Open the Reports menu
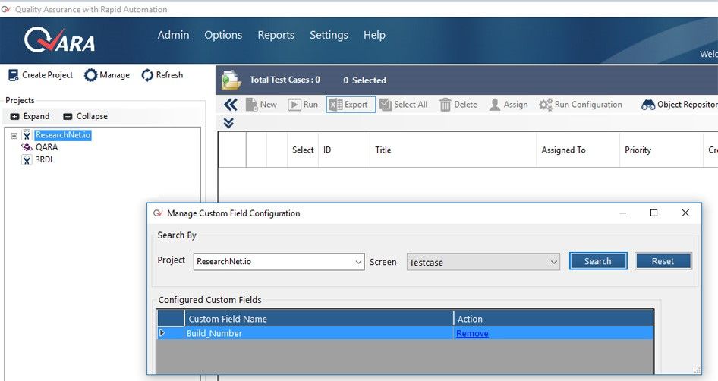Screen dimensions: 718x381 tap(276, 35)
